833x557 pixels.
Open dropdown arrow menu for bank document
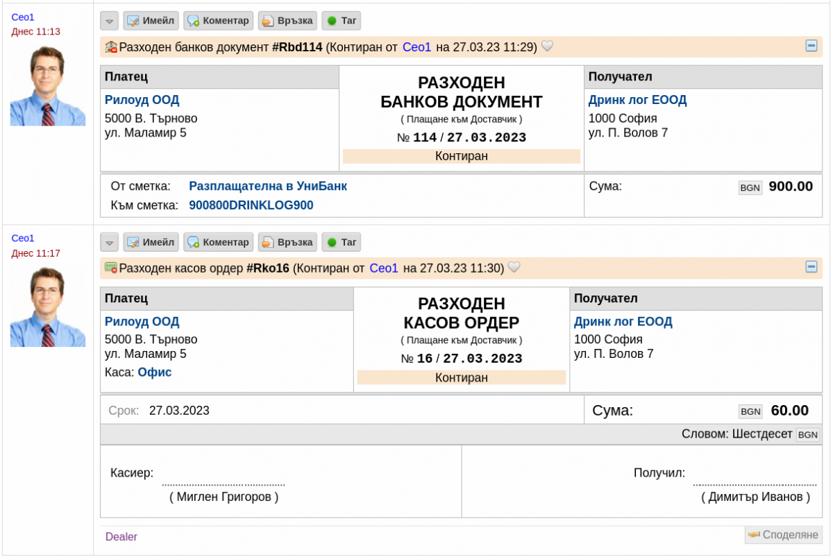[110, 21]
